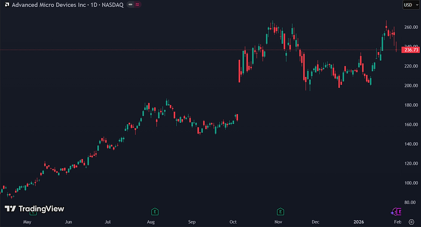Click the 120.00 price axis label
The image size is (421, 227).
[411, 164]
